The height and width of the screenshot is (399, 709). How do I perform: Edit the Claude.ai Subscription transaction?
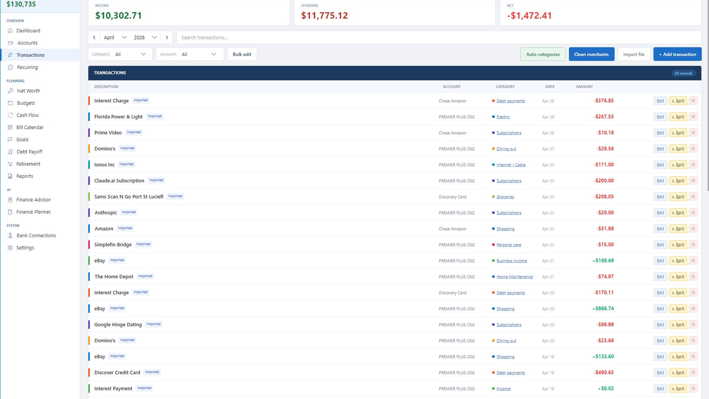click(660, 181)
